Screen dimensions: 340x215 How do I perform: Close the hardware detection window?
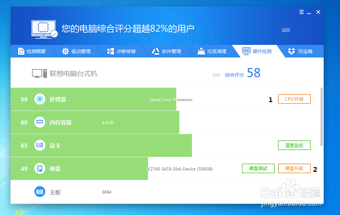(x=318, y=12)
